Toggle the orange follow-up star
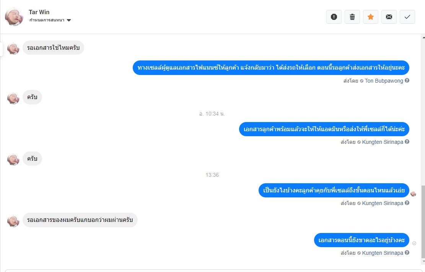This screenshot has height=272, width=425. click(x=371, y=17)
